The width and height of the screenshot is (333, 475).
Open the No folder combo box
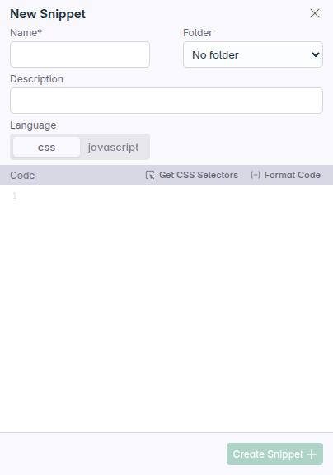coord(253,54)
